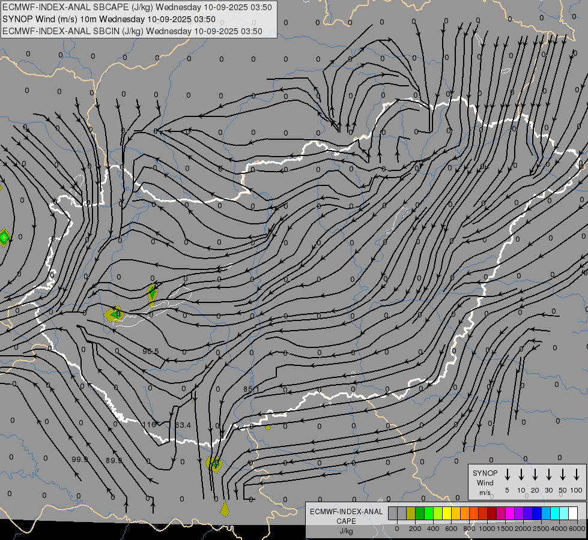Click the value 85.1 on the map

[251, 389]
